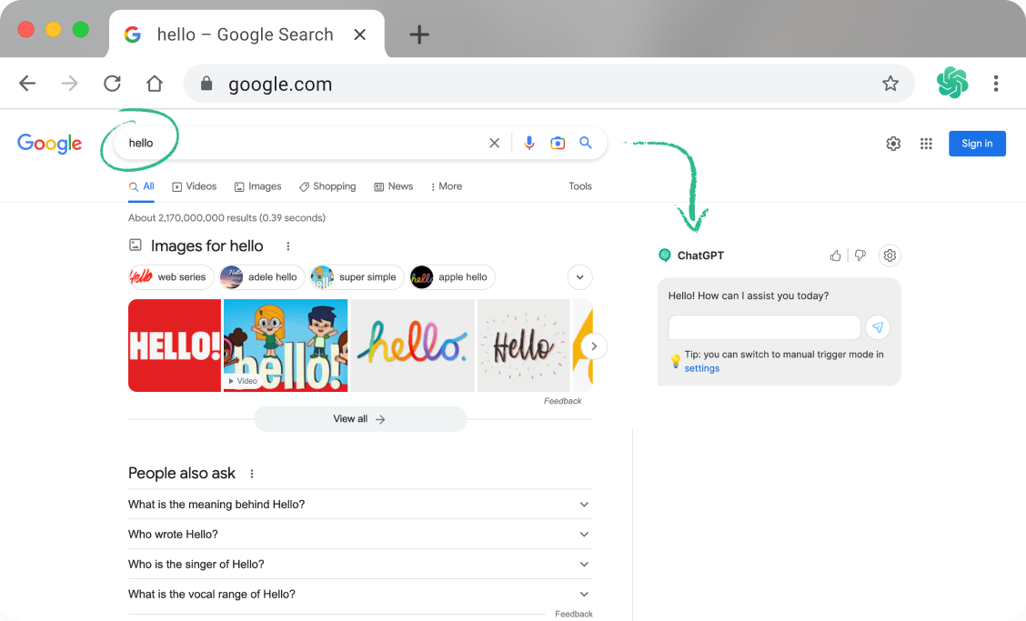View site info via lock icon

[x=206, y=83]
